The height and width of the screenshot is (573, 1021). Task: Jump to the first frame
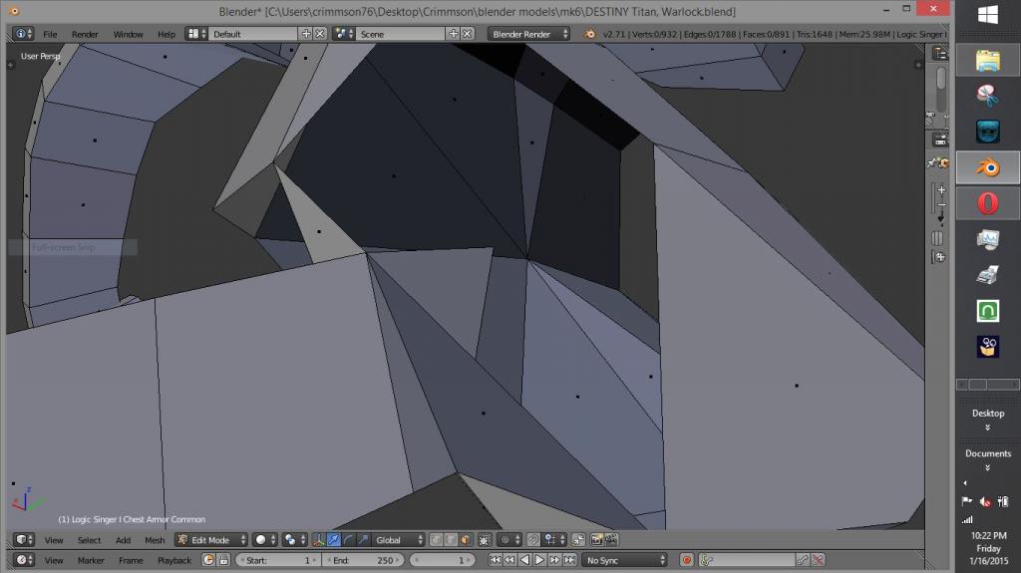(495, 560)
